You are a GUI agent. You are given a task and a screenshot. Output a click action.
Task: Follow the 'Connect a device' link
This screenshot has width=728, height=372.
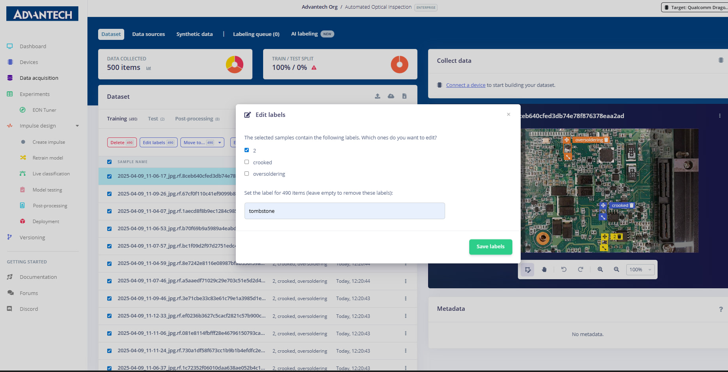(466, 85)
